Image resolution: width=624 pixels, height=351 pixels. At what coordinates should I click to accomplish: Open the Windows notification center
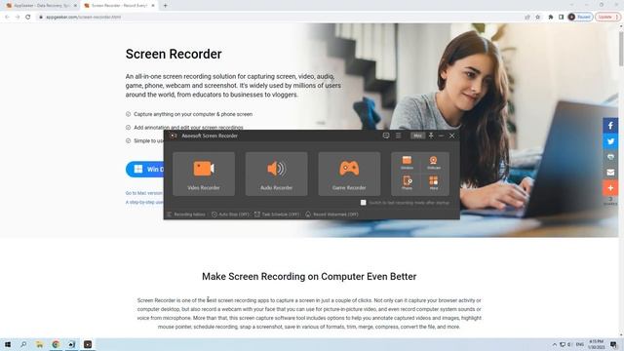click(x=614, y=344)
